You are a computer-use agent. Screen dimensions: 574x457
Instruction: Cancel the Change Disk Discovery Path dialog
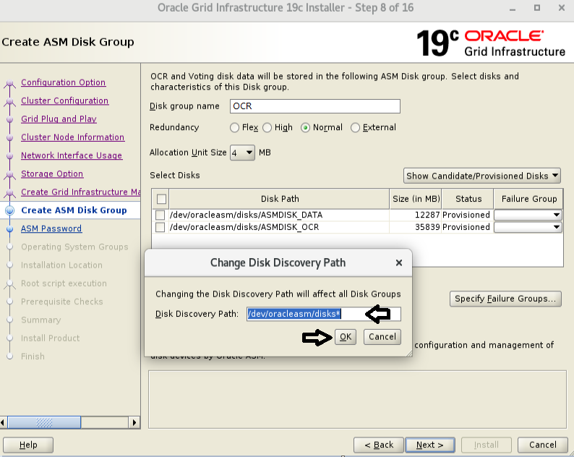382,336
